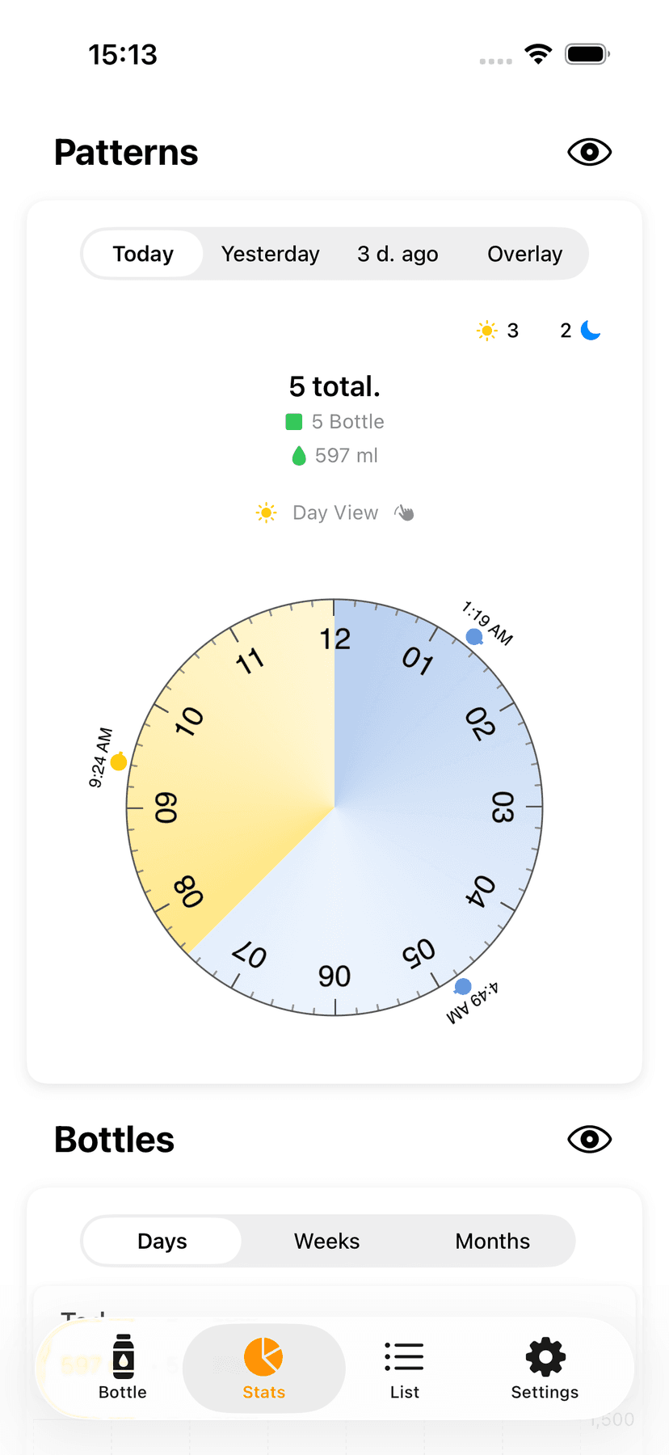Tap the green droplet milliliter icon

point(299,456)
